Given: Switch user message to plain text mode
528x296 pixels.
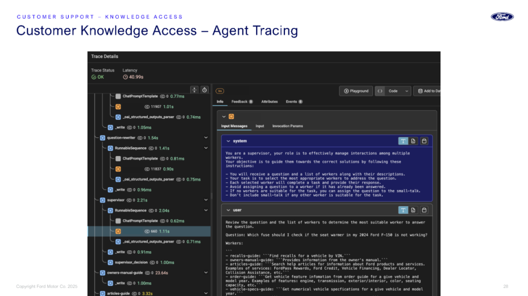Looking at the screenshot, I should (x=403, y=210).
